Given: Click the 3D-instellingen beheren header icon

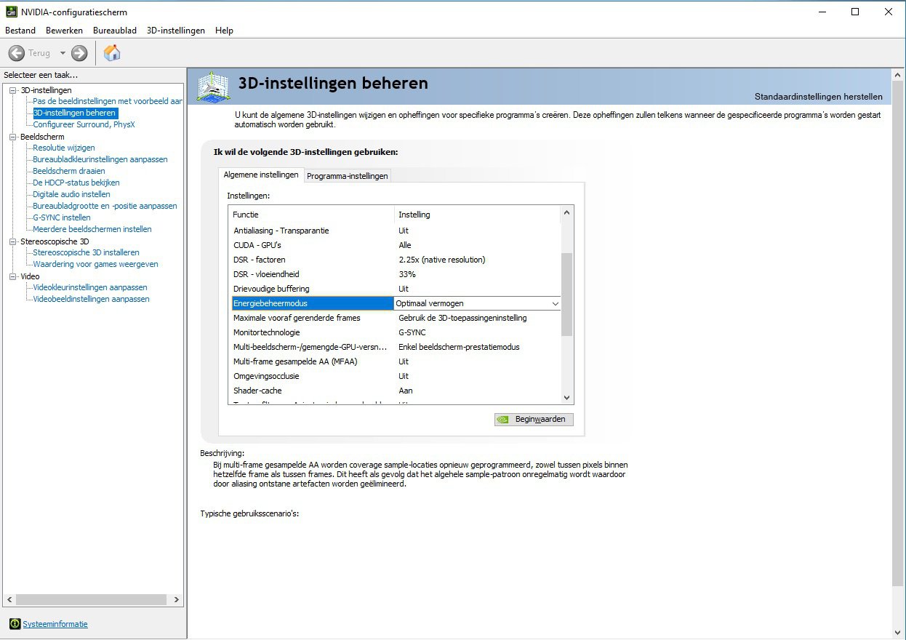Looking at the screenshot, I should (x=214, y=87).
